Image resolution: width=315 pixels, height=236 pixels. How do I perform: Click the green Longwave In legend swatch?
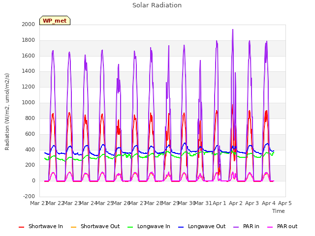point(130,227)
